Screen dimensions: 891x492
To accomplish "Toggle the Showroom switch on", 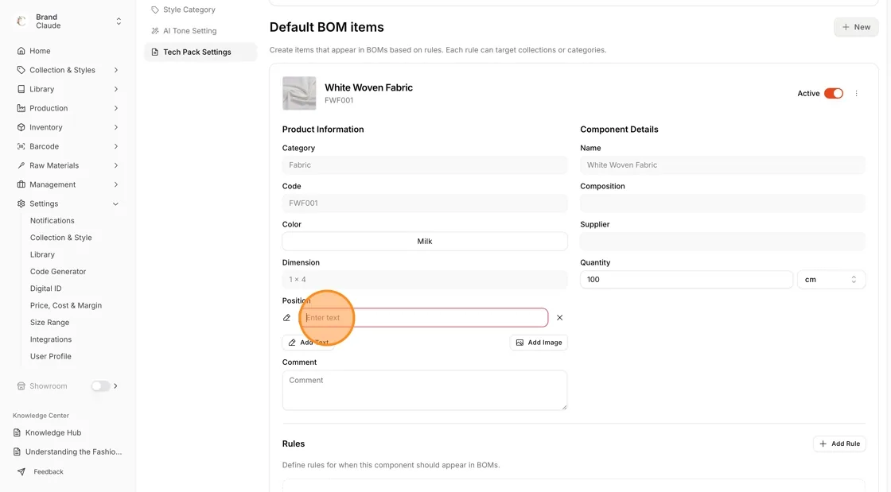I will (x=100, y=385).
